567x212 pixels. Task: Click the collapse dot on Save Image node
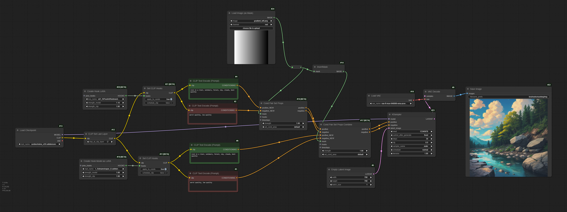tap(468, 89)
